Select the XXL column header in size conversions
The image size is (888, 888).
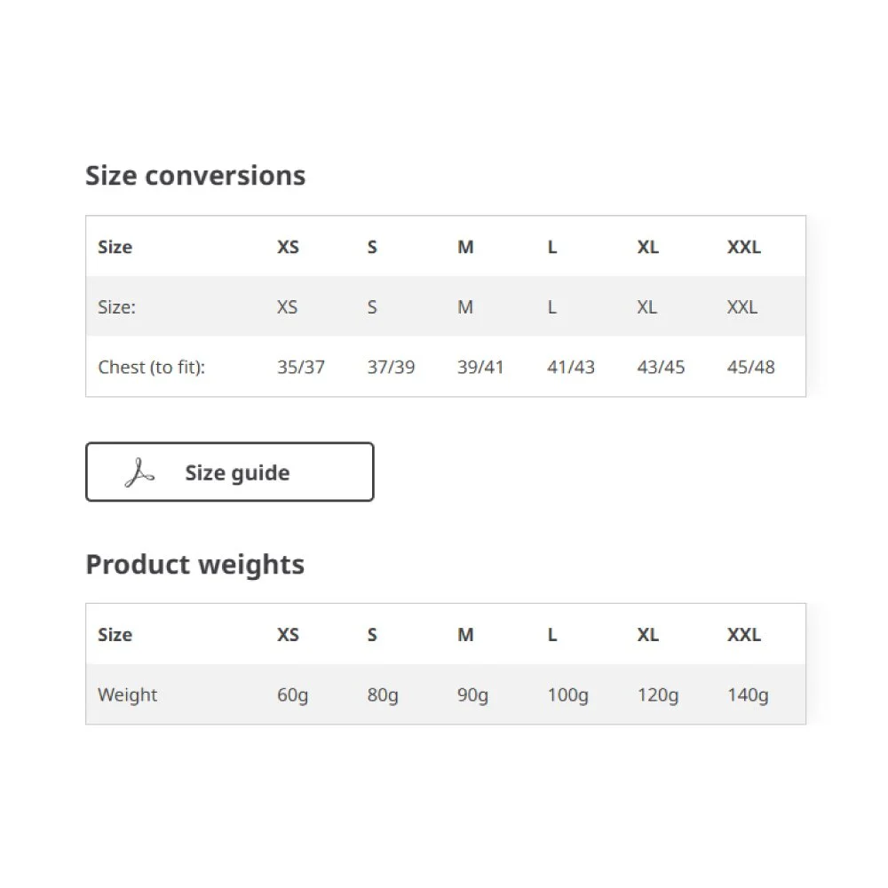coord(743,247)
